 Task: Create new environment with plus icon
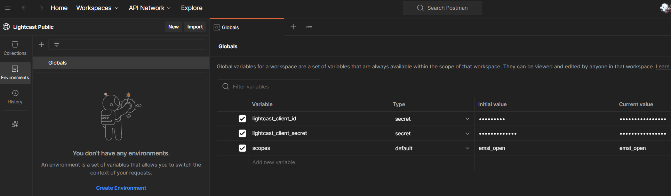(x=41, y=44)
